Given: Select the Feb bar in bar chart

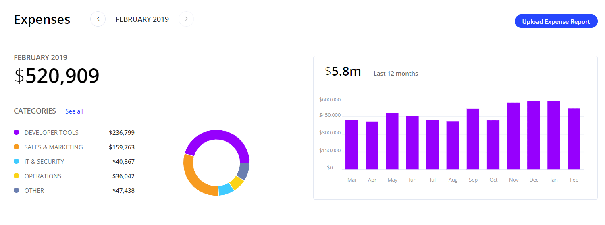Looking at the screenshot, I should [574, 139].
